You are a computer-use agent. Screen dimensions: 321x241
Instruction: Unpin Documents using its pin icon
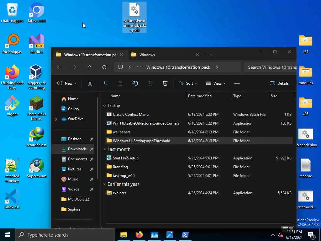[92, 159]
